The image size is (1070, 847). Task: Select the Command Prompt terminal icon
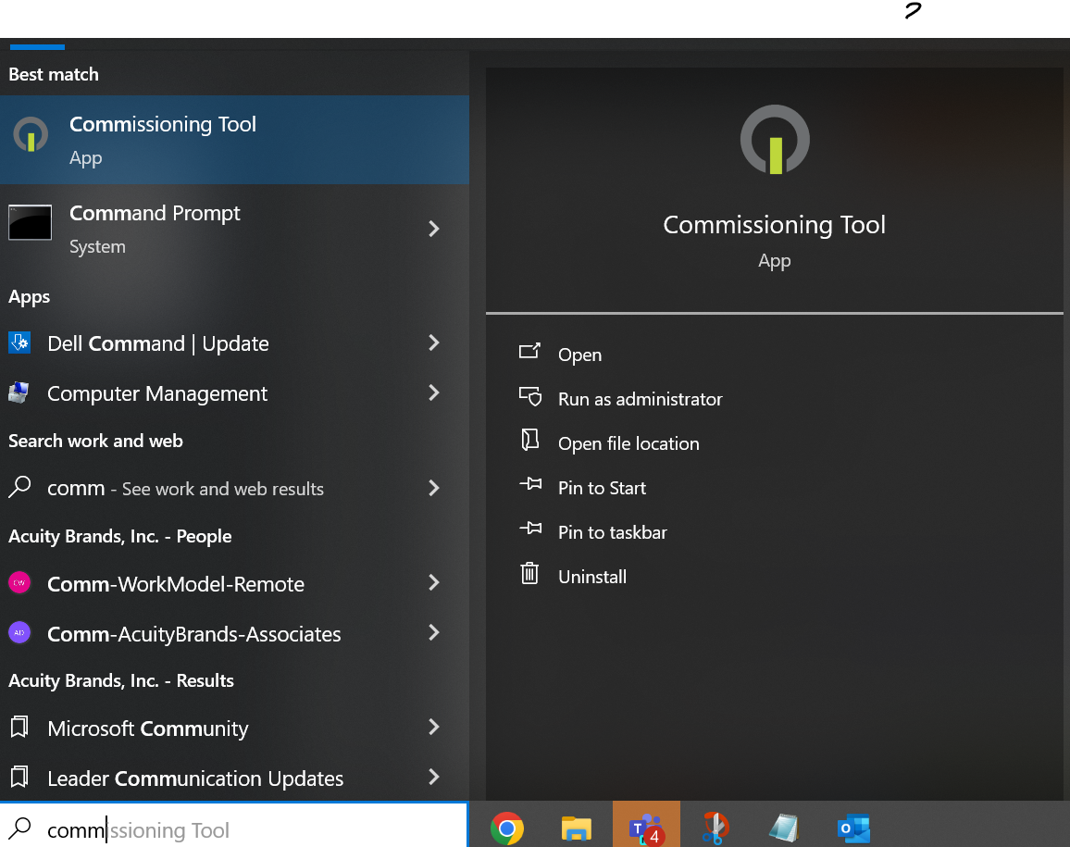click(30, 222)
